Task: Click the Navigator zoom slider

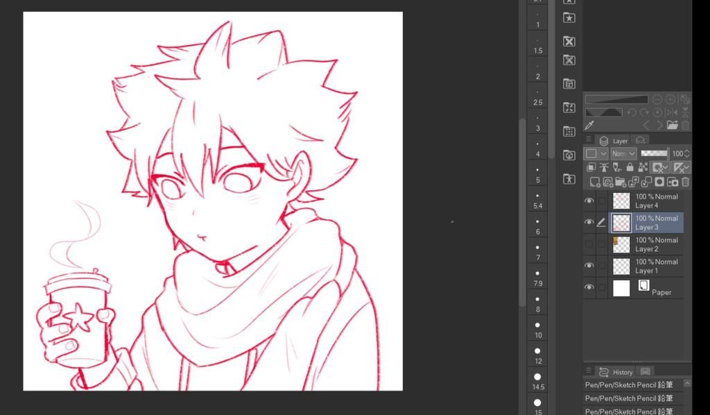Action: click(x=616, y=99)
